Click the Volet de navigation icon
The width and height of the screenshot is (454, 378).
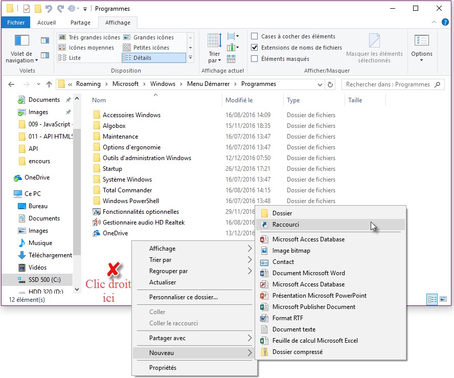click(21, 41)
